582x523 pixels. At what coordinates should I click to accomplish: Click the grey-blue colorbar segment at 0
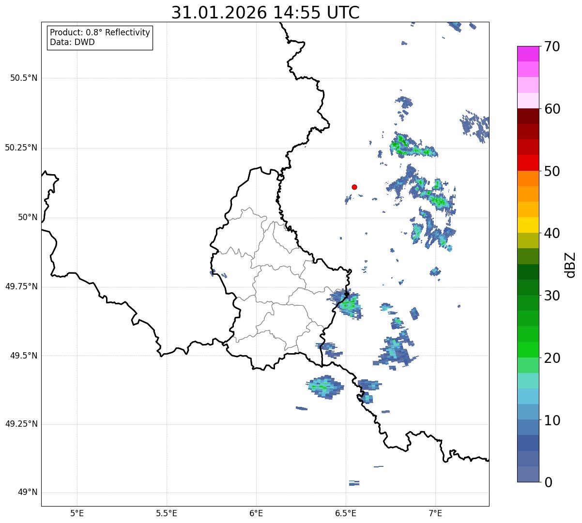(x=528, y=474)
